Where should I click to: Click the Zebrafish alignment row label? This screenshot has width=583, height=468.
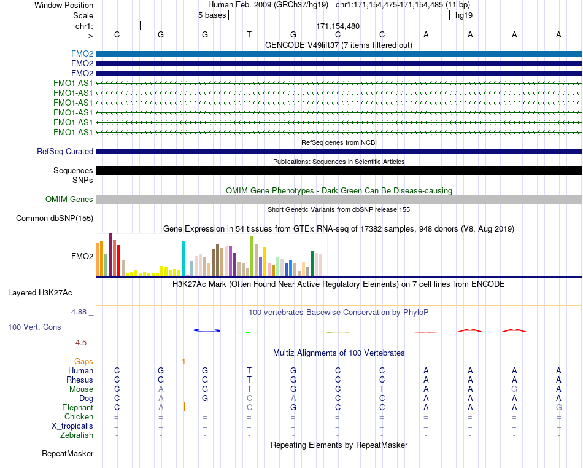77,435
